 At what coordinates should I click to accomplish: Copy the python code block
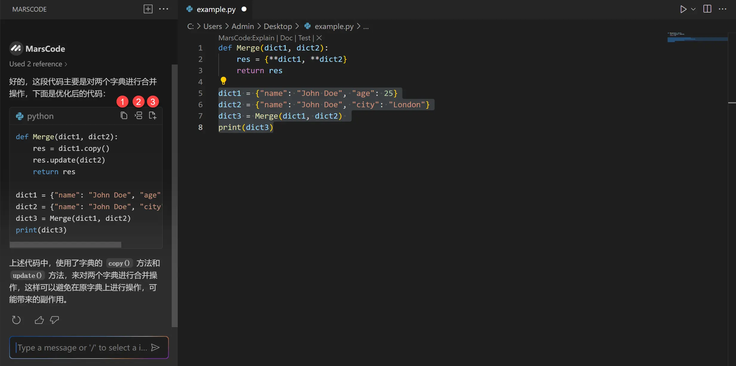pos(124,116)
